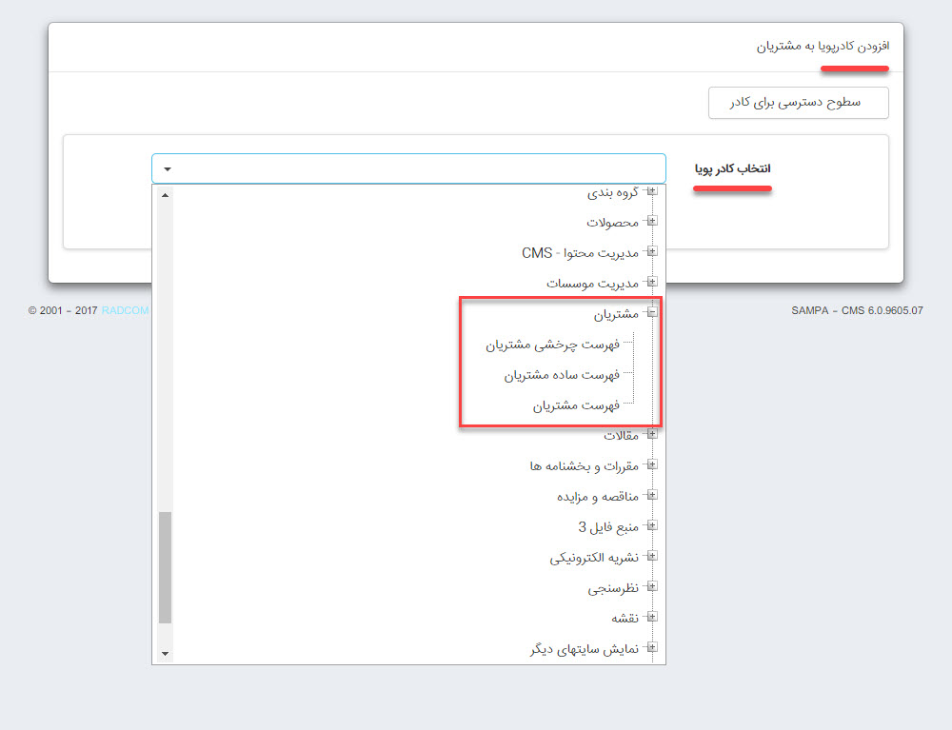Collapse the مشتریان node minus icon
The height and width of the screenshot is (730, 952).
[x=652, y=311]
